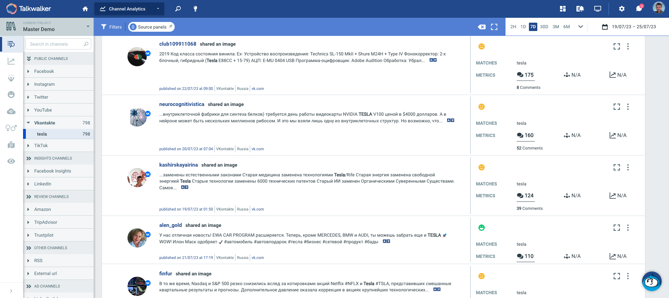Open the help book icon in the top bar
This screenshot has height=298, width=669.
(580, 9)
